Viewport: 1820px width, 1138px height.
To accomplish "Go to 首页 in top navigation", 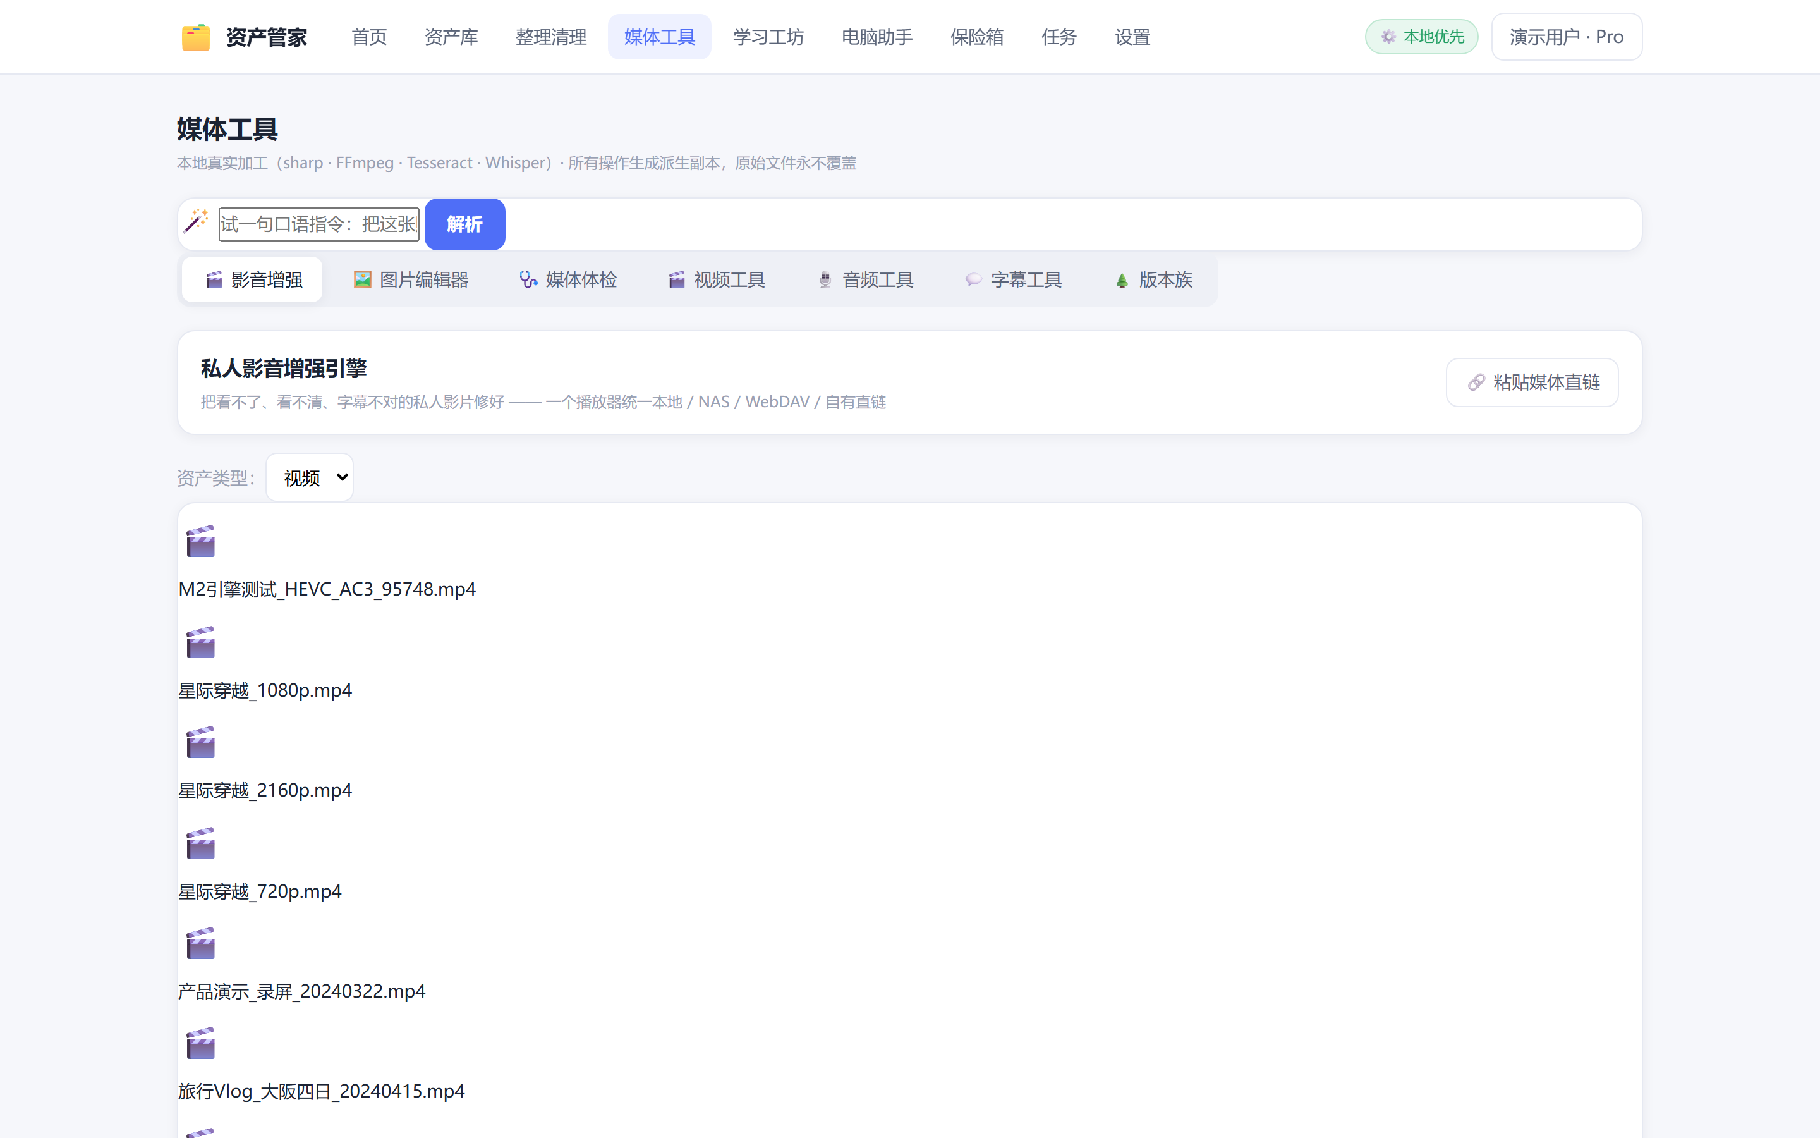I will click(x=369, y=37).
